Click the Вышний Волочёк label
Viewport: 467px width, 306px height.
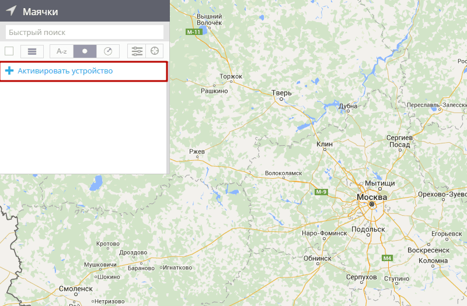(209, 20)
